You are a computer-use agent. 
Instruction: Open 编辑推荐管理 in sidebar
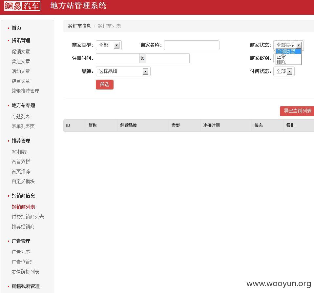coord(26,91)
